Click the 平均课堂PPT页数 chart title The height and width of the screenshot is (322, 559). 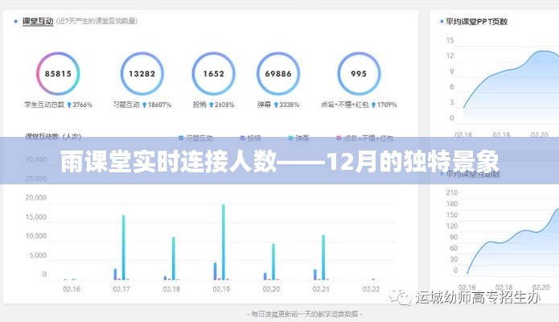476,22
